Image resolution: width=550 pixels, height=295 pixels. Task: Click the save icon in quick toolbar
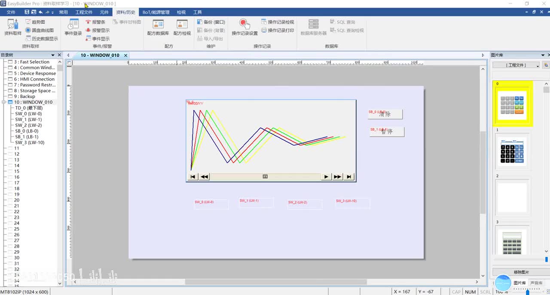[x=27, y=12]
